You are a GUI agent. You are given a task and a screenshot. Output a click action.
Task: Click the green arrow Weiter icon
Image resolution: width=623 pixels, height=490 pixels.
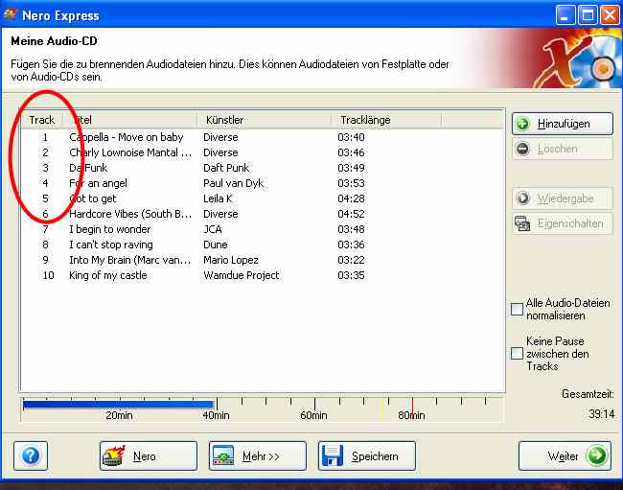pyautogui.click(x=597, y=455)
